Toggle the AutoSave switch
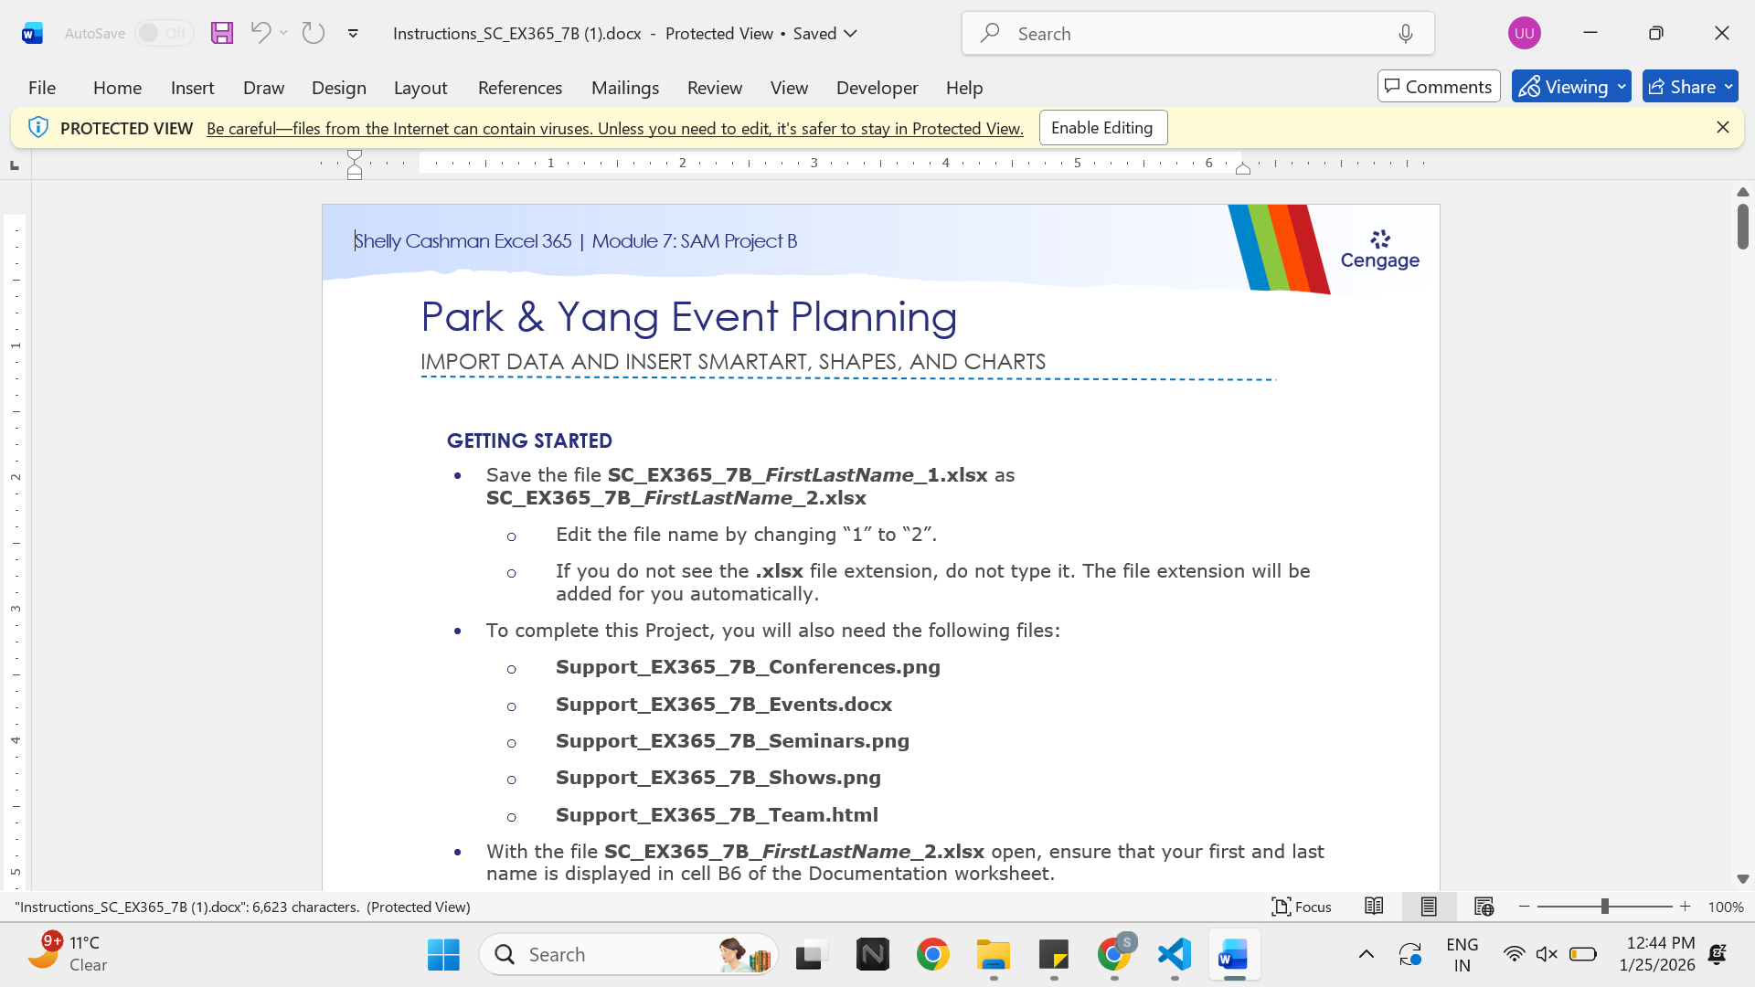Image resolution: width=1755 pixels, height=987 pixels. [165, 33]
